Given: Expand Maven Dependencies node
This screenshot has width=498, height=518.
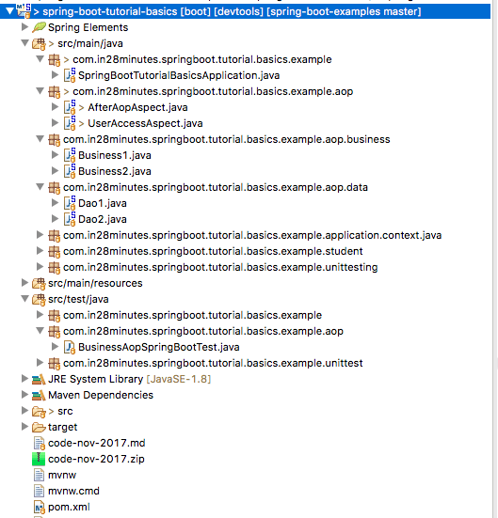Looking at the screenshot, I should point(24,394).
